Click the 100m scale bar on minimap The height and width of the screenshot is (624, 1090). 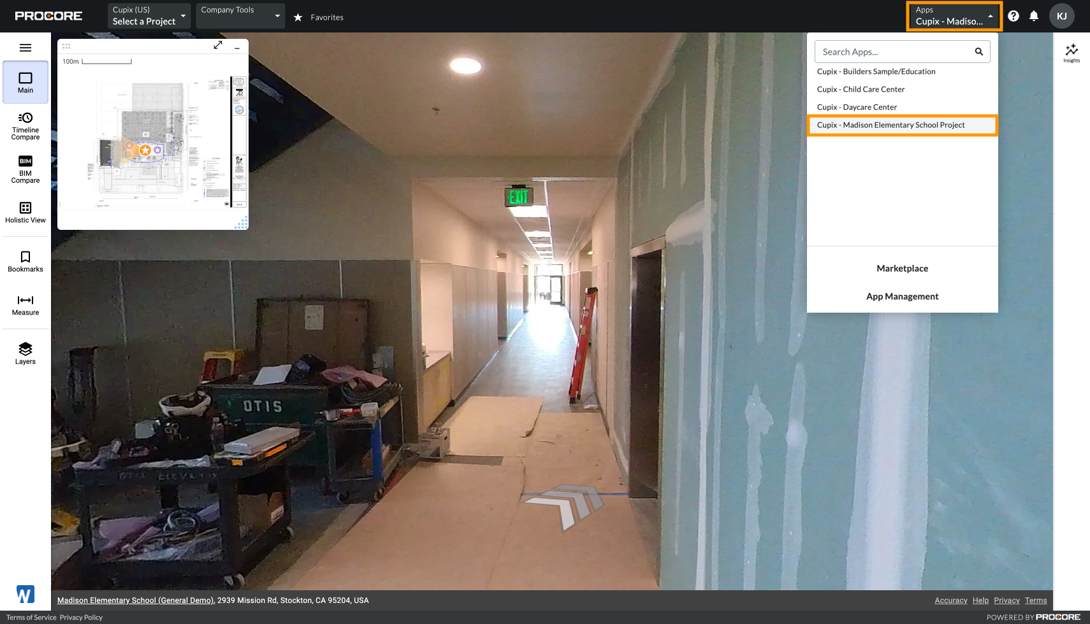97,62
